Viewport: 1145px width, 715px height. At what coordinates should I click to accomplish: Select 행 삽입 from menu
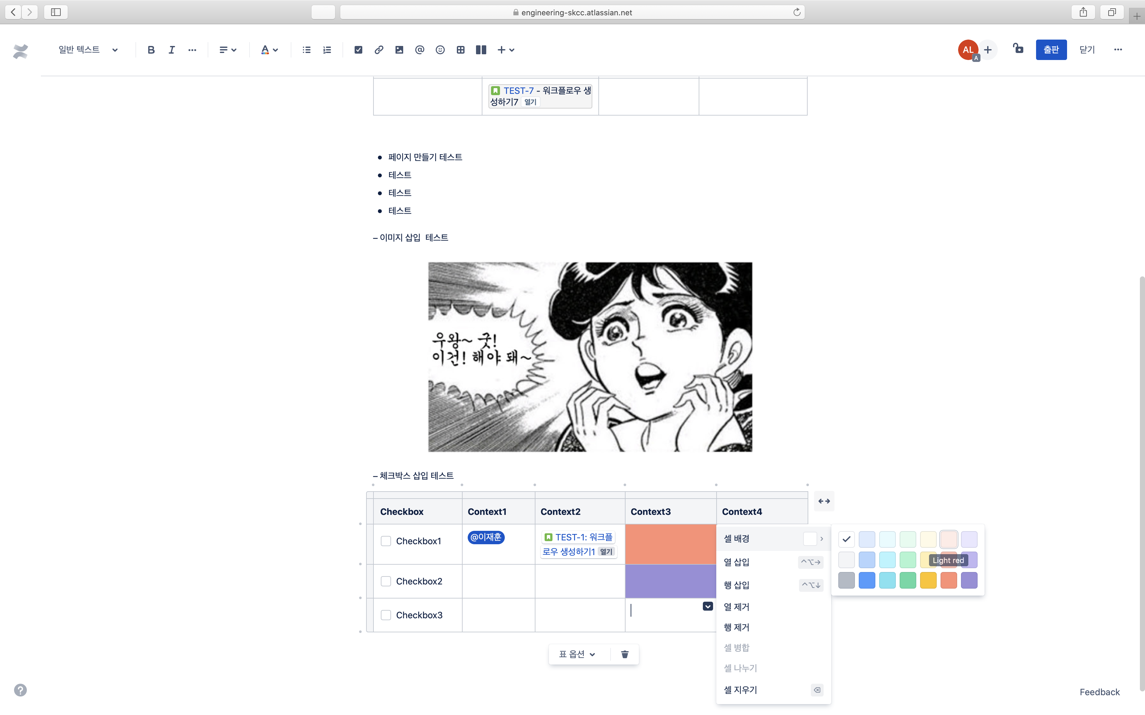click(773, 585)
